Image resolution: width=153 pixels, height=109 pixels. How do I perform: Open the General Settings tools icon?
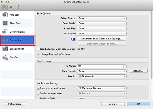(x=18, y=7)
